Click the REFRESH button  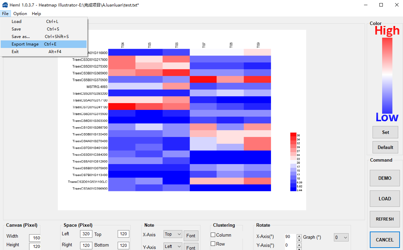tap(385, 219)
